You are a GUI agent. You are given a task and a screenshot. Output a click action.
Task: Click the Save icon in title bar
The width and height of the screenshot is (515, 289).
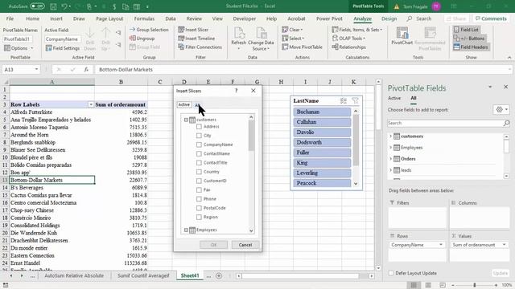click(53, 6)
